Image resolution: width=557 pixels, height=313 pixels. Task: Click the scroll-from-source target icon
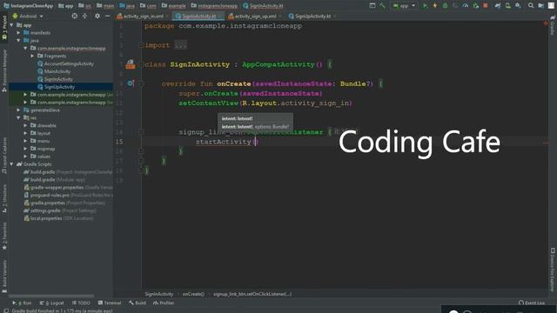[x=75, y=16]
